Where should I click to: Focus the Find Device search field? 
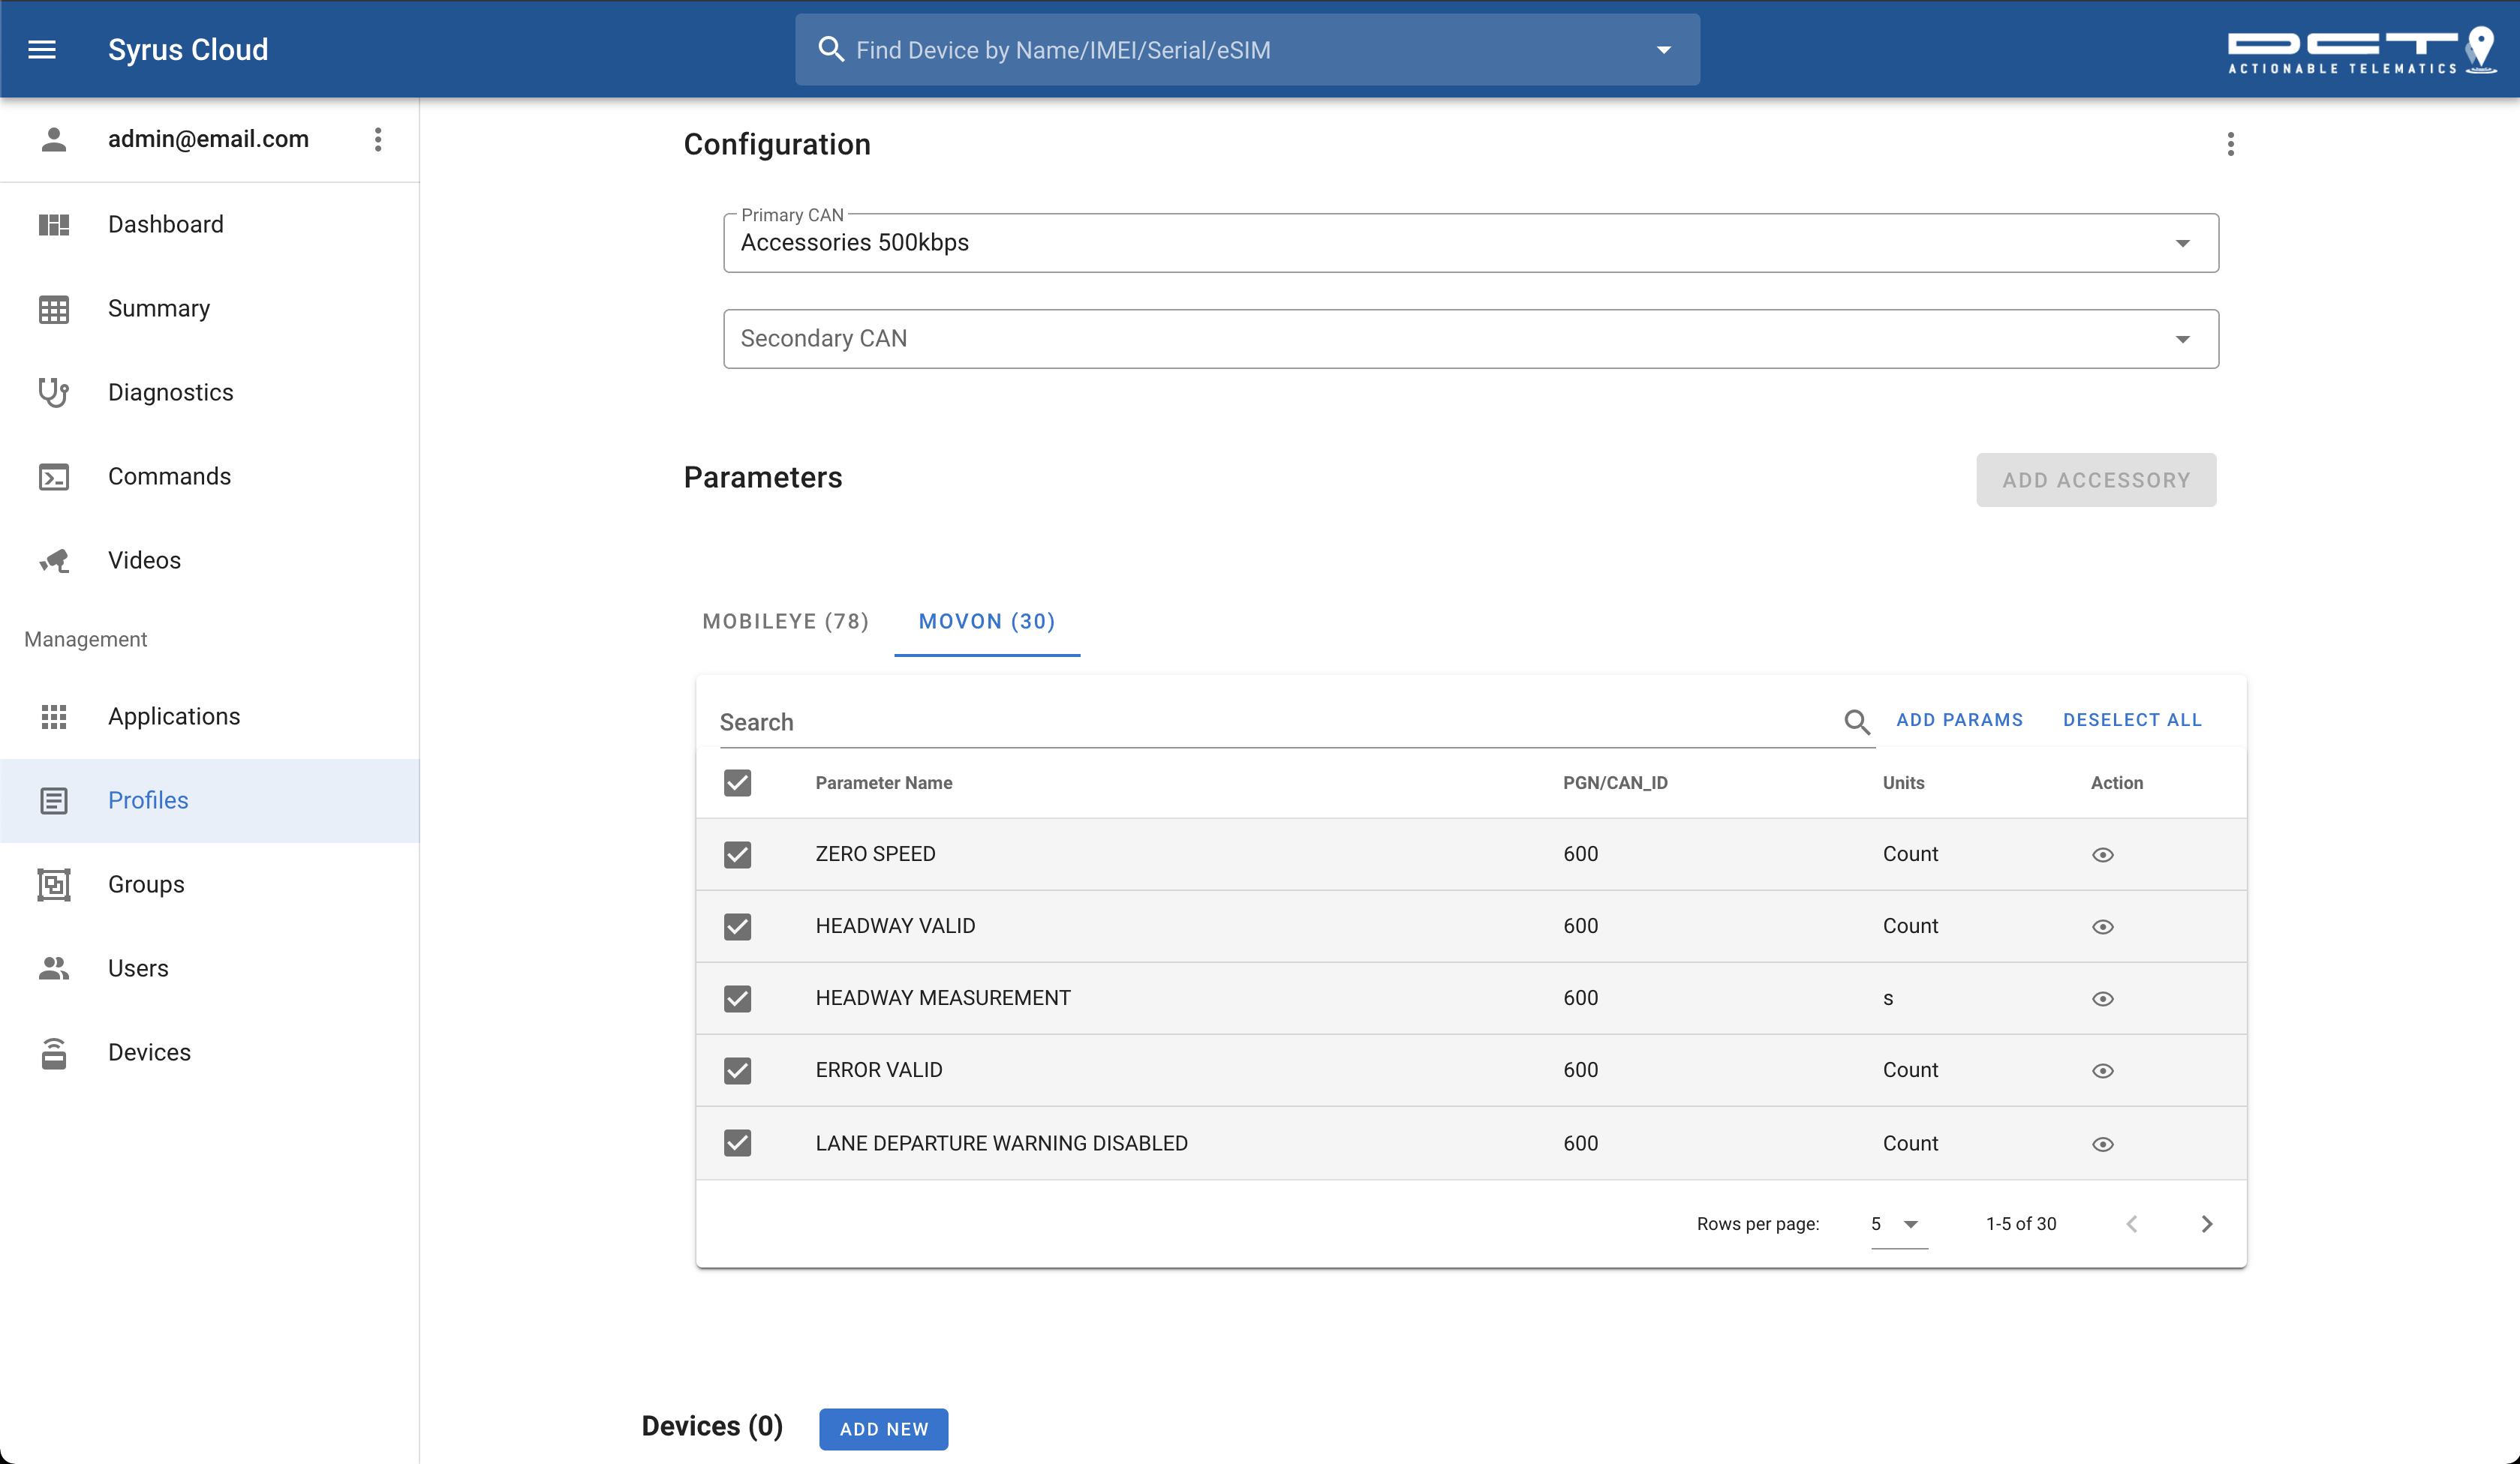(1247, 50)
